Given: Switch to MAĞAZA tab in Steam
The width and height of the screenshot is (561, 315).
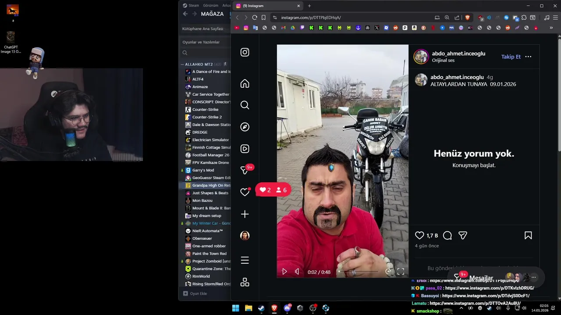Looking at the screenshot, I should coord(212,14).
